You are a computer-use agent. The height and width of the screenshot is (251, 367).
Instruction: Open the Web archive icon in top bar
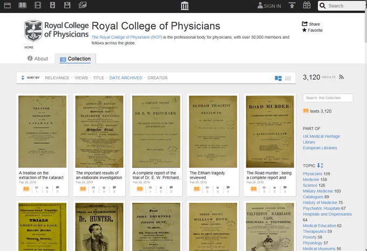pyautogui.click(x=8, y=5)
